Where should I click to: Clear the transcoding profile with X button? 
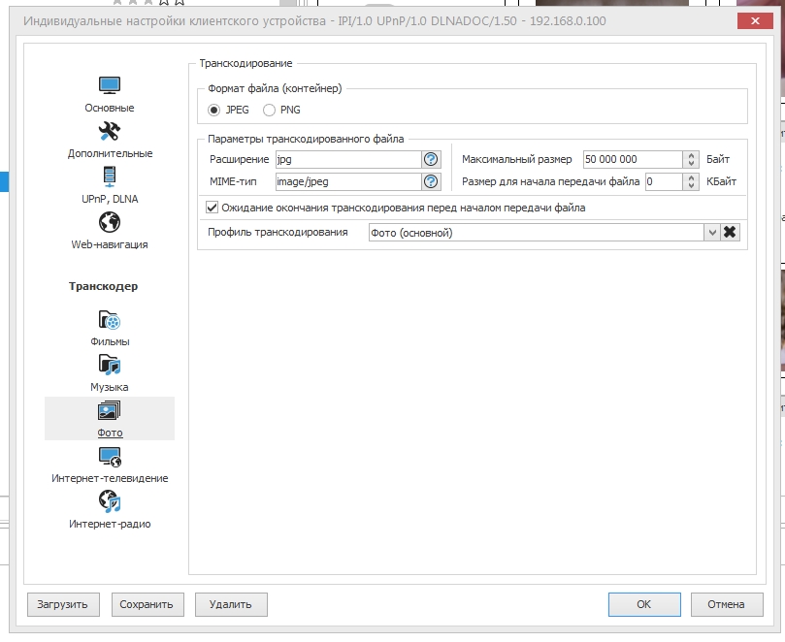(731, 232)
